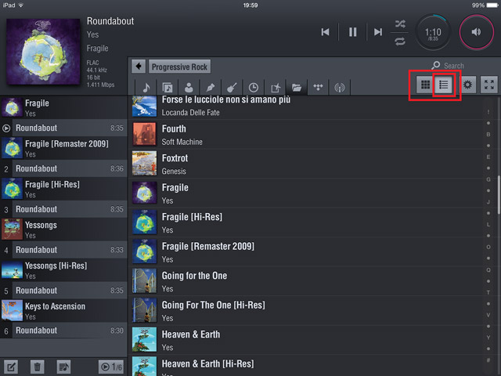
Task: Open the Songs tab with the music note icon
Action: tap(146, 87)
